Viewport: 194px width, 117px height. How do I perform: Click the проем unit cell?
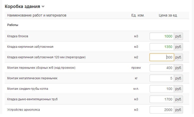[x=136, y=68]
